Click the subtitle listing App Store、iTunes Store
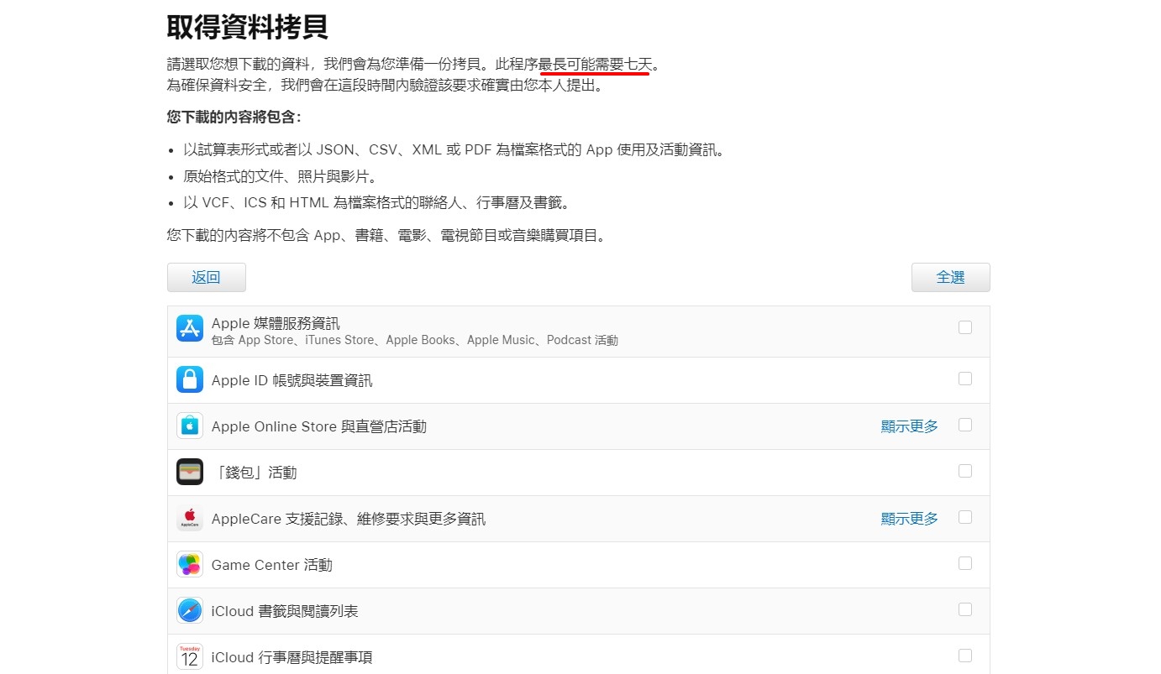The height and width of the screenshot is (674, 1161). (x=415, y=340)
